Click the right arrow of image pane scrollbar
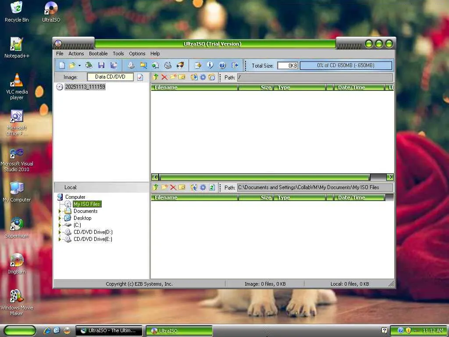The height and width of the screenshot is (337, 449). 390,177
